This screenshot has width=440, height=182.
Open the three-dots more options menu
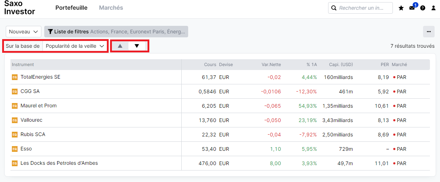tap(428, 32)
